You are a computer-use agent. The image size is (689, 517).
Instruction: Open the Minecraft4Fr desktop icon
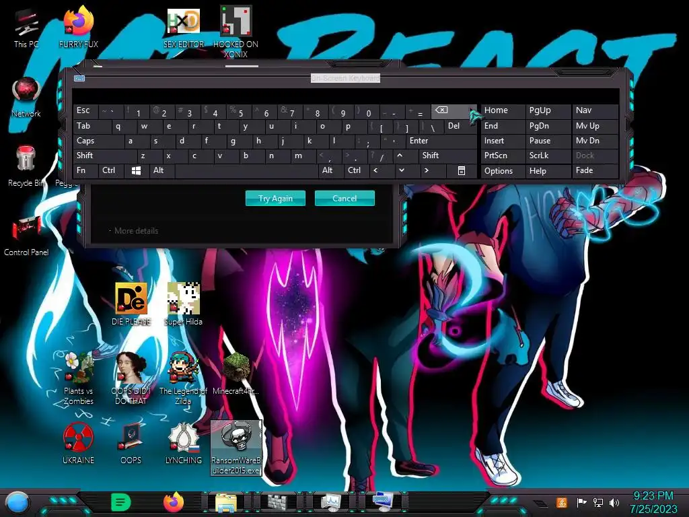(x=235, y=374)
